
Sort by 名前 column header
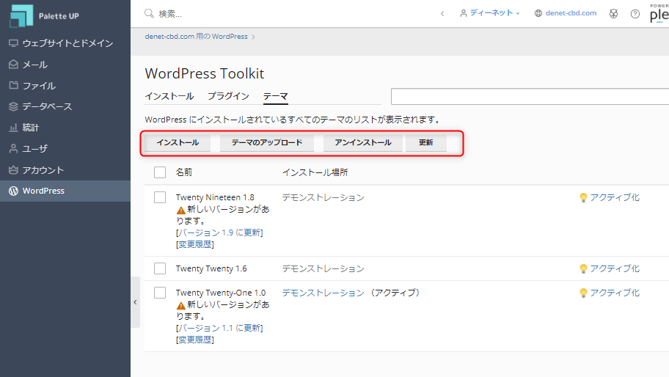pyautogui.click(x=184, y=172)
